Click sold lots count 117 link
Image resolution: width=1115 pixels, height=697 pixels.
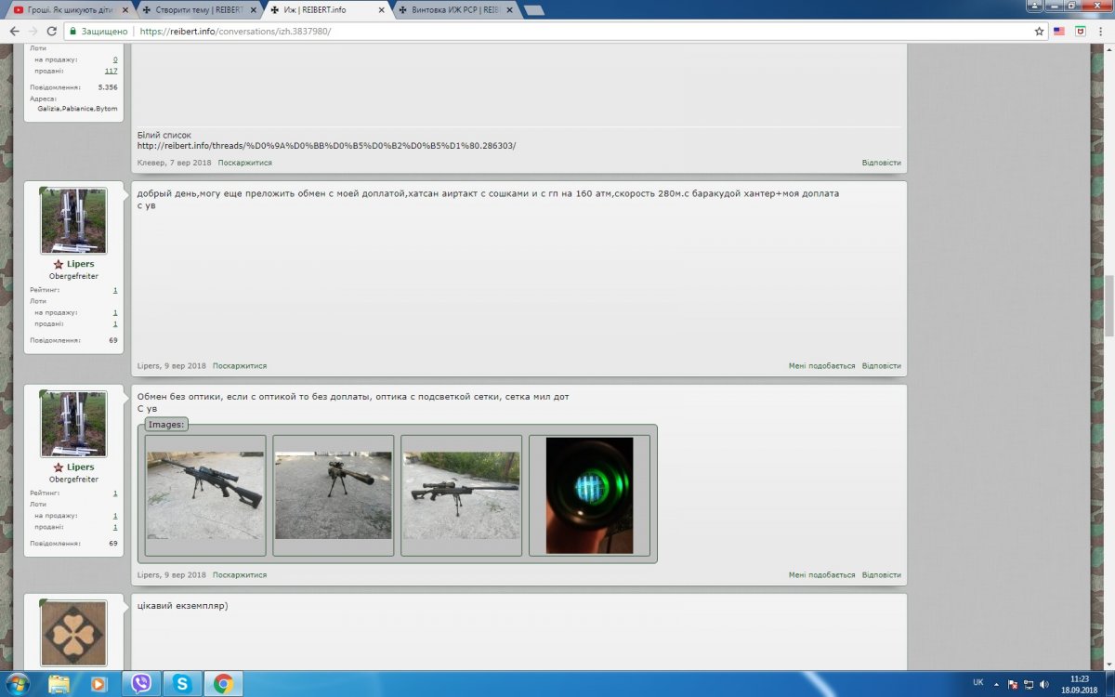coord(111,71)
